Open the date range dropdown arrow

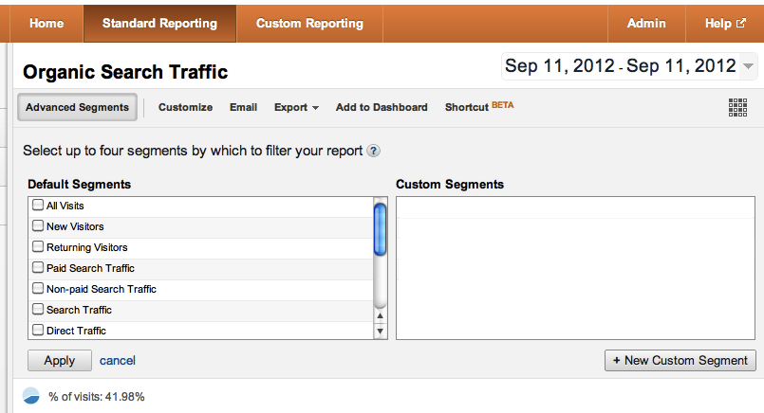(748, 66)
